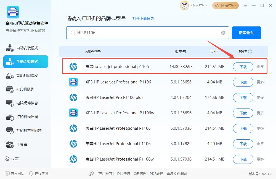Click 更多 for XPS HP LaserJet Professional P1106
This screenshot has height=179, width=276.
click(x=260, y=82)
